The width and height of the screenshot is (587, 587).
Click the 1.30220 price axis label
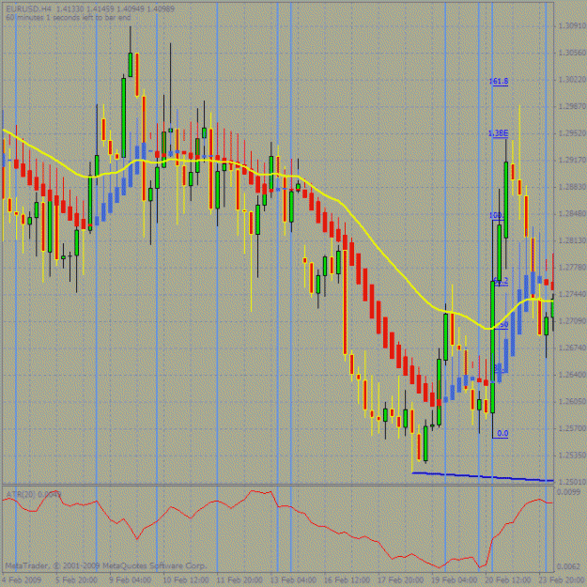(572, 80)
